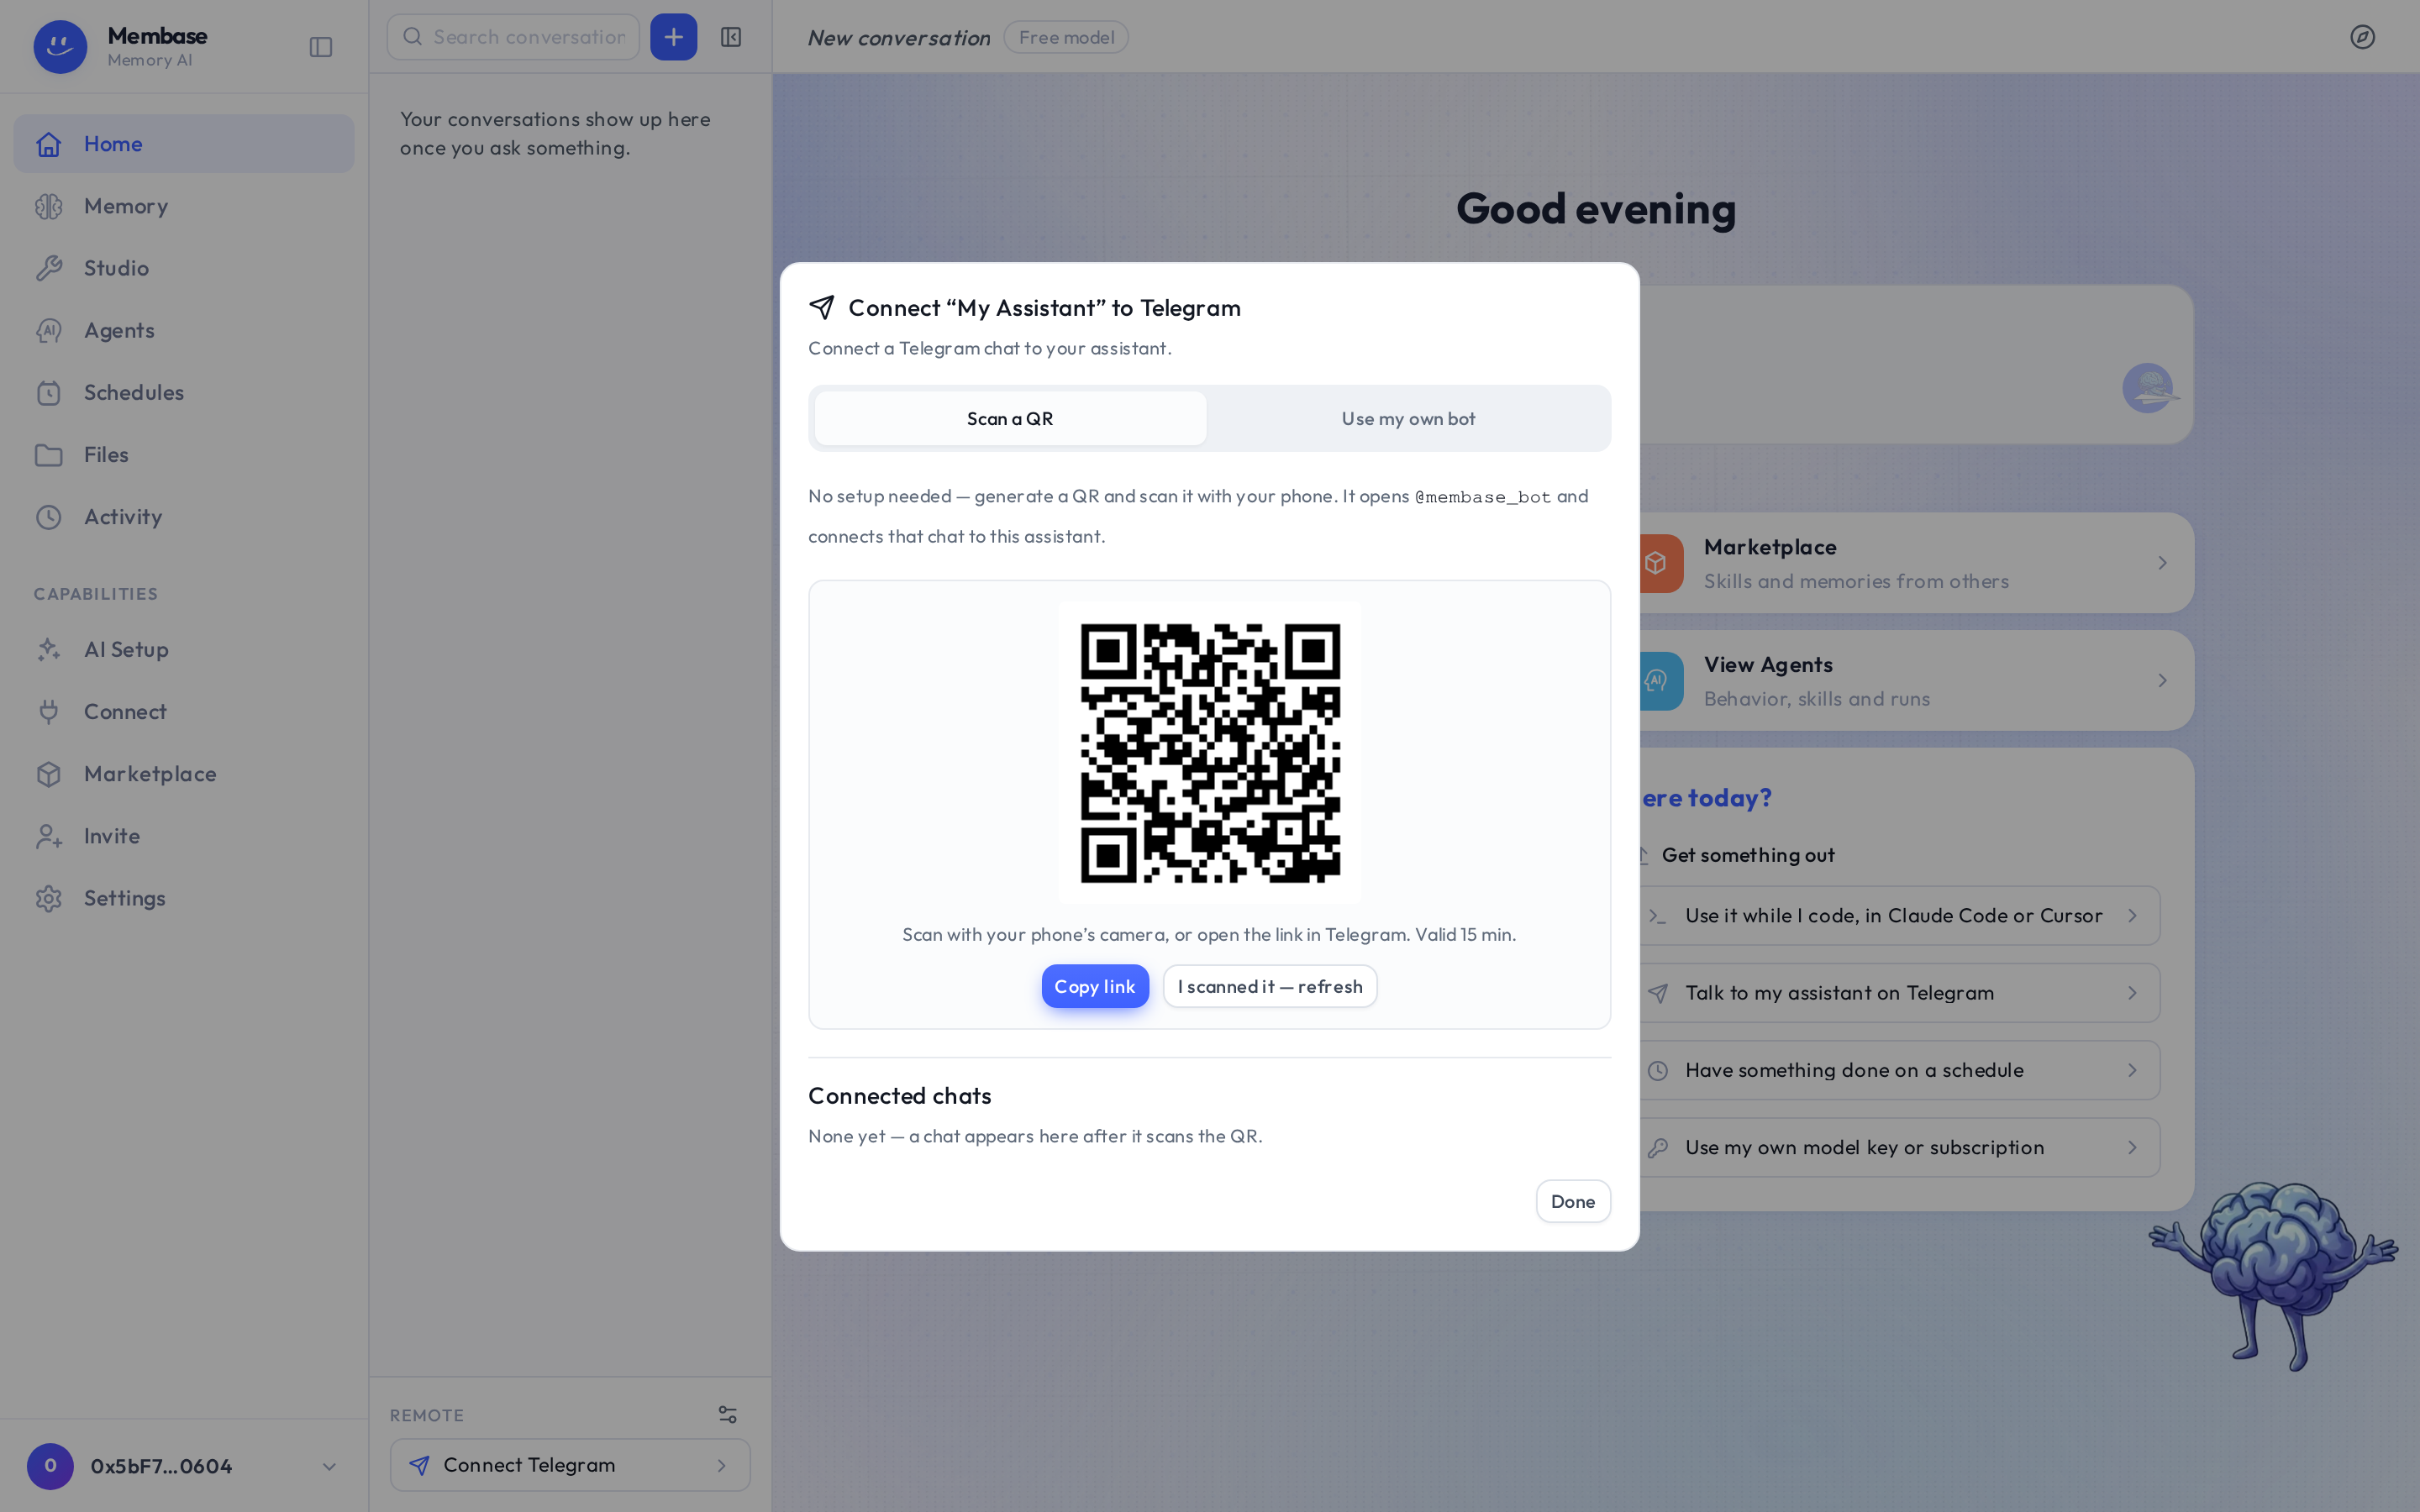The height and width of the screenshot is (1512, 2420).
Task: Collapse the left sidebar panel icon
Action: (321, 47)
